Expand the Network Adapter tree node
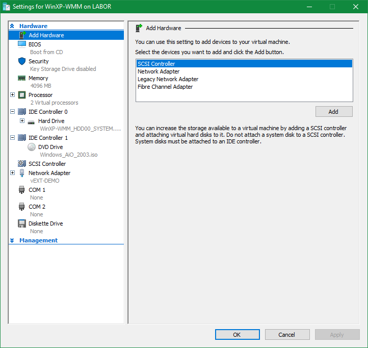Viewport: 368px width, 348px height. click(x=13, y=173)
